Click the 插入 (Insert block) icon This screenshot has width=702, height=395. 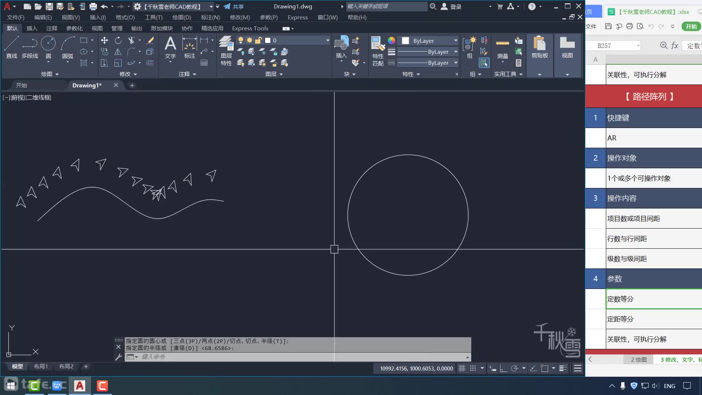tap(341, 48)
